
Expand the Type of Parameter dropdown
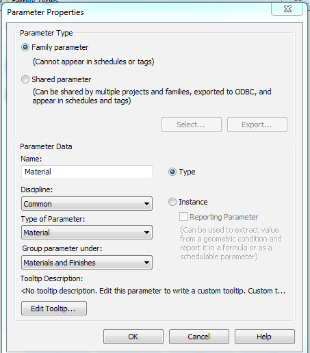[87, 233]
